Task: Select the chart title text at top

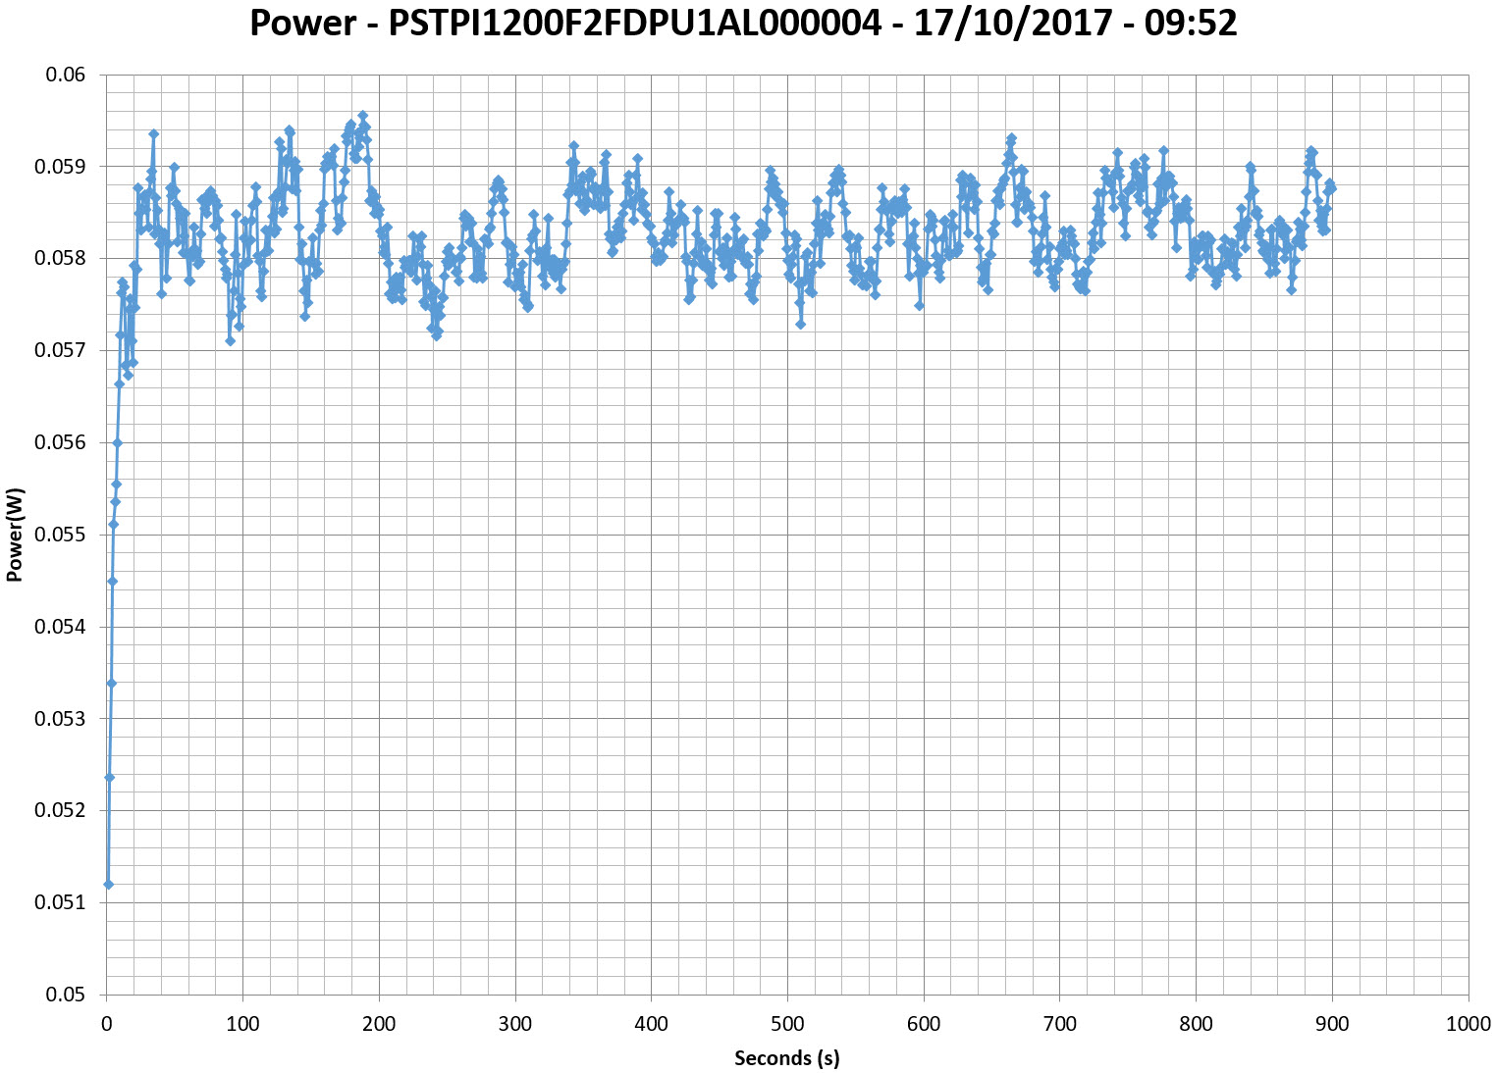Action: (743, 23)
